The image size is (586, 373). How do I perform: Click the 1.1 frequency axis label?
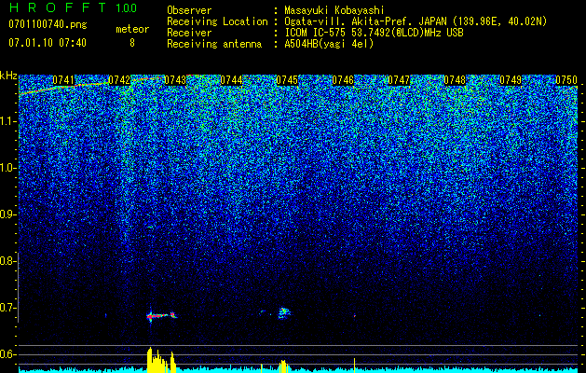click(x=7, y=121)
